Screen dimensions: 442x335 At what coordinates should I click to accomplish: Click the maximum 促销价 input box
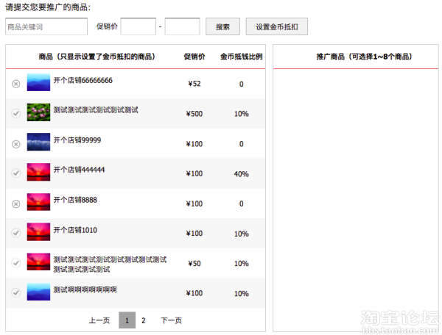pos(183,26)
